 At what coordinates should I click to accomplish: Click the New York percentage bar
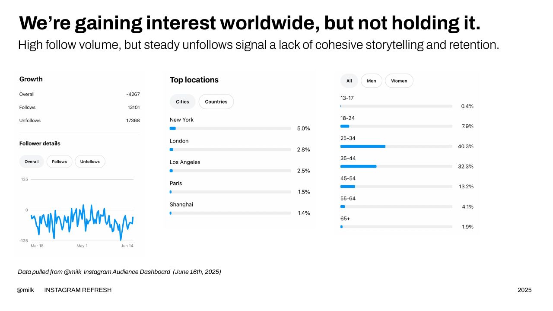[x=230, y=128]
